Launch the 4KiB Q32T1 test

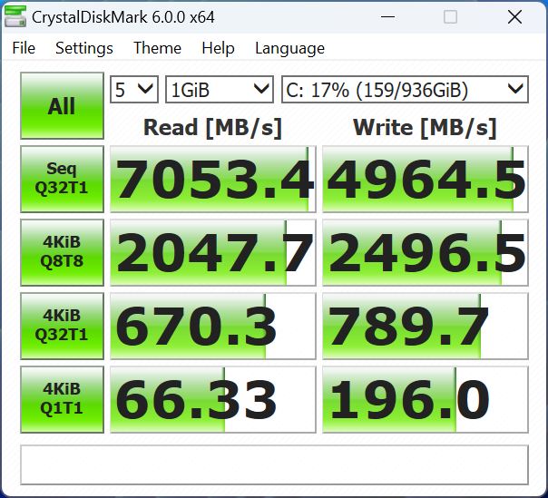(62, 326)
